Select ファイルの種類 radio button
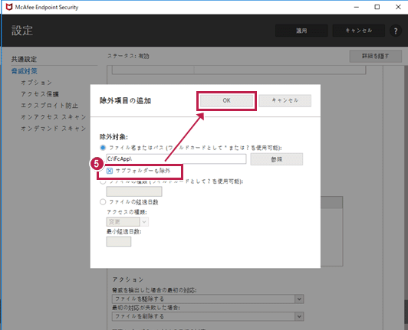This screenshot has width=408, height=330. click(103, 181)
